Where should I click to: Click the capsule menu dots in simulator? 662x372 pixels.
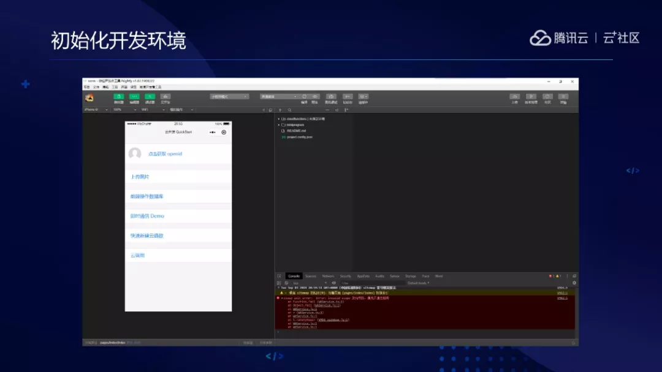(212, 132)
